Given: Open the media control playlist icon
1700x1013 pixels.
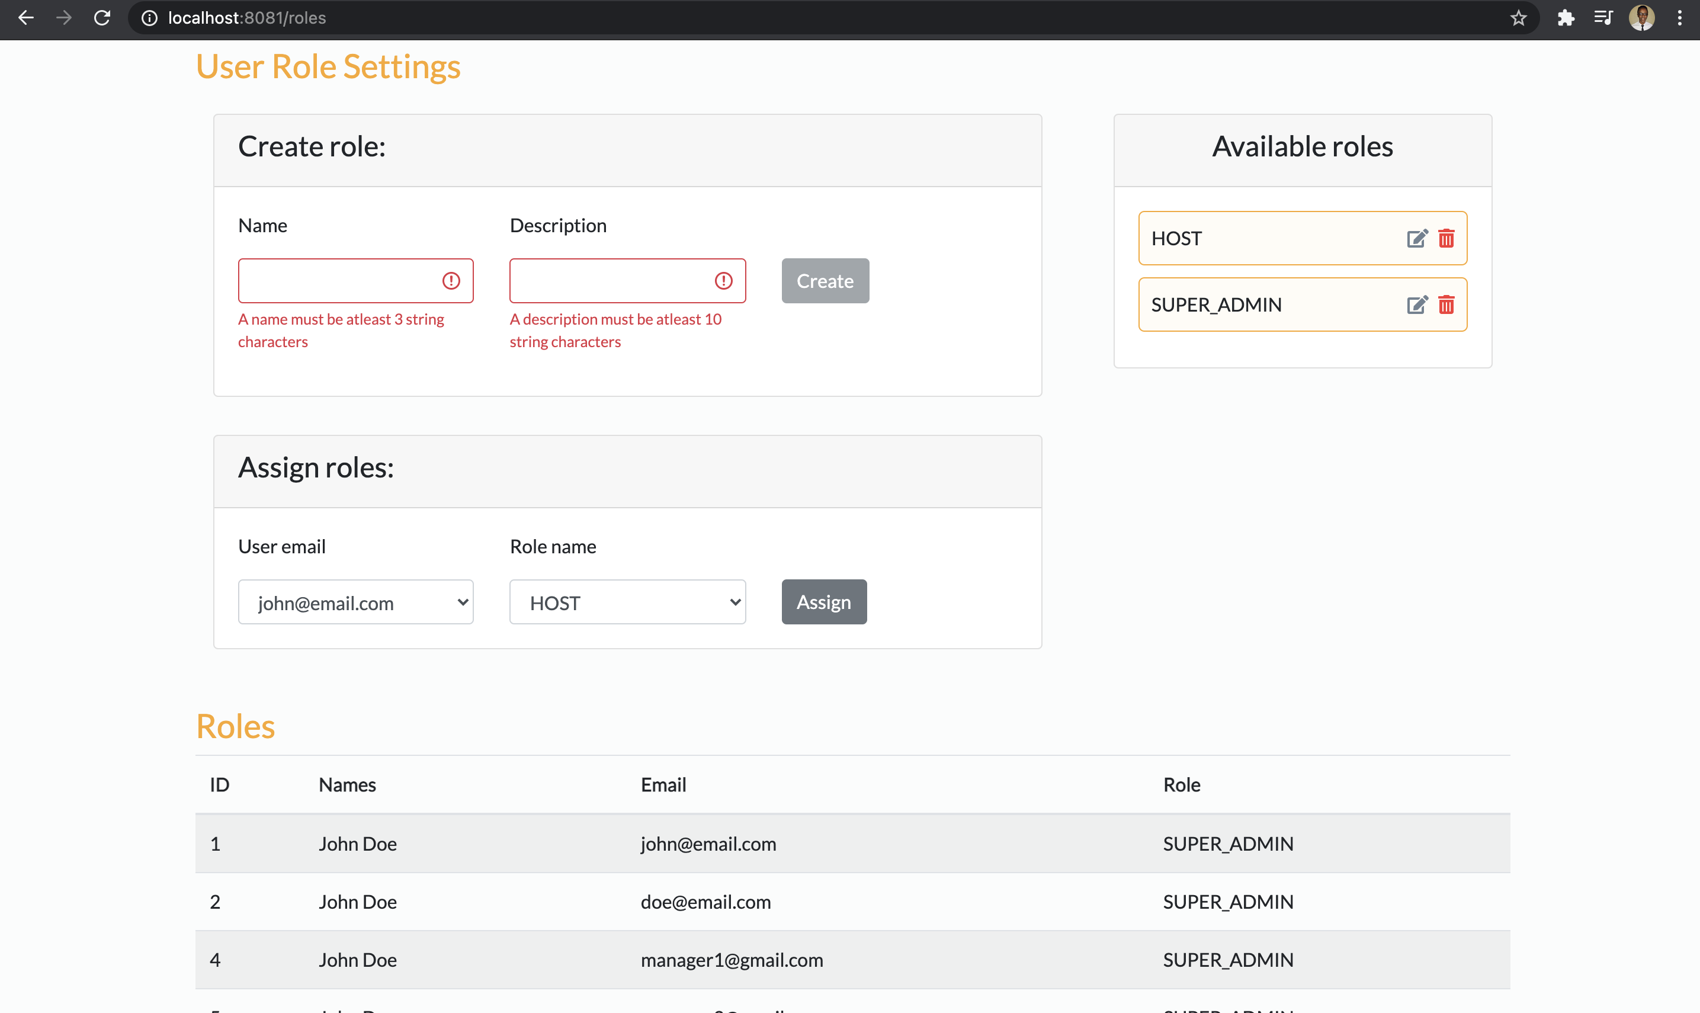Looking at the screenshot, I should point(1603,18).
